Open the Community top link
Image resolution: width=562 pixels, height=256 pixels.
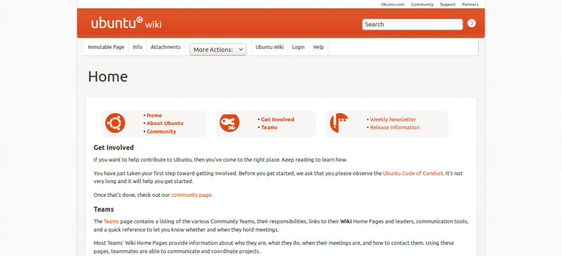(x=422, y=4)
